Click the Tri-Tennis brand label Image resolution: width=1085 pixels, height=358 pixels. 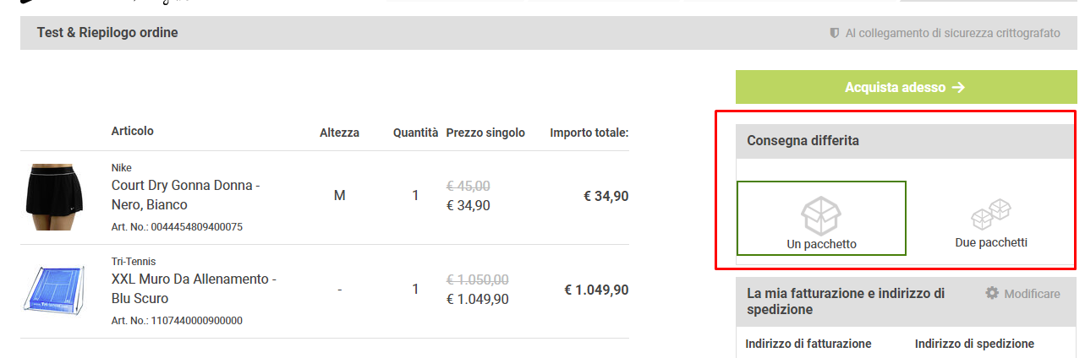(x=134, y=262)
